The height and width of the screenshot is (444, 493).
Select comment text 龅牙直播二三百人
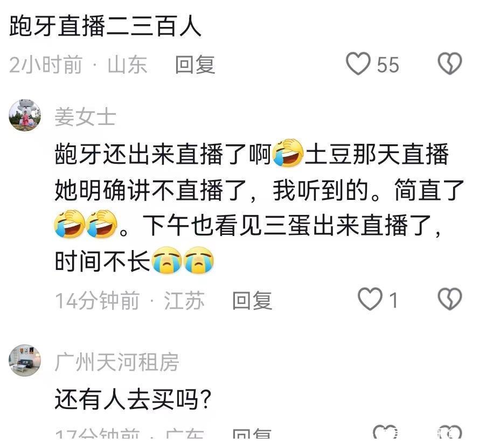(105, 26)
